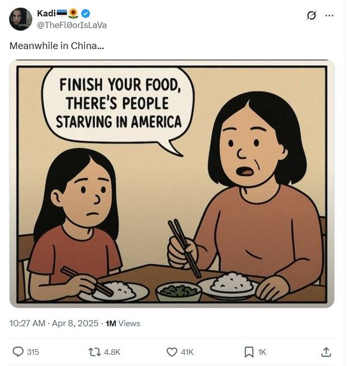Image resolution: width=348 pixels, height=366 pixels.
Task: Bookmark the post using the bookmark icon
Action: 249,351
